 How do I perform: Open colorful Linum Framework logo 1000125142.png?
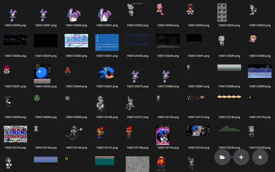[x=15, y=134]
